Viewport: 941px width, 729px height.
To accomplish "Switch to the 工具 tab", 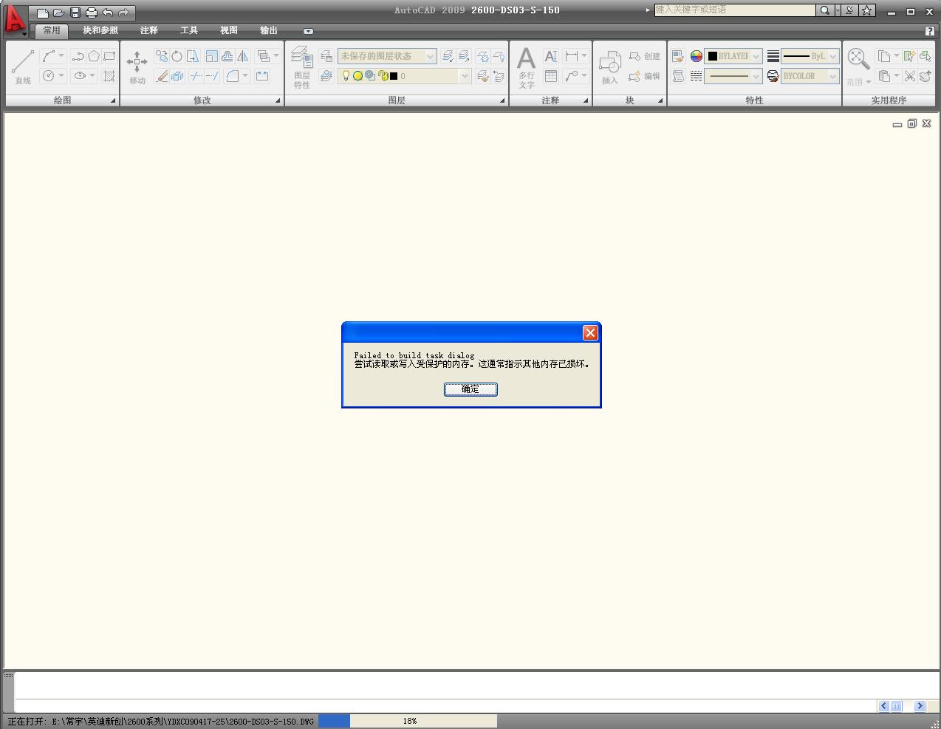I will (189, 30).
